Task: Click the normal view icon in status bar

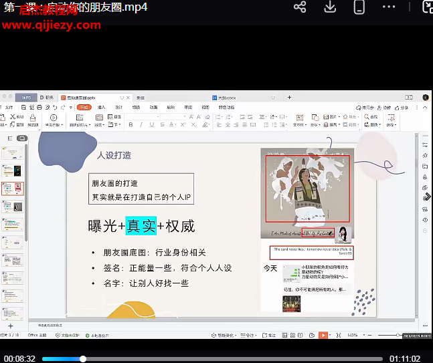Action: pos(284,335)
